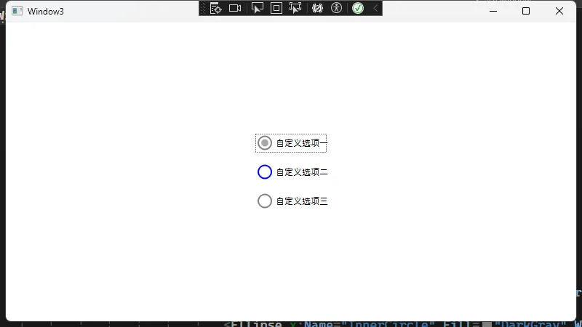The height and width of the screenshot is (327, 582).
Task: Select the blue radio button 自定义选项二
Action: (265, 172)
